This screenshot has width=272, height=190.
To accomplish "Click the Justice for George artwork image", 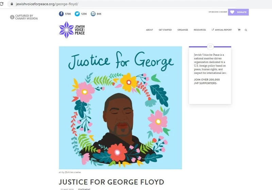I will pos(120,108).
